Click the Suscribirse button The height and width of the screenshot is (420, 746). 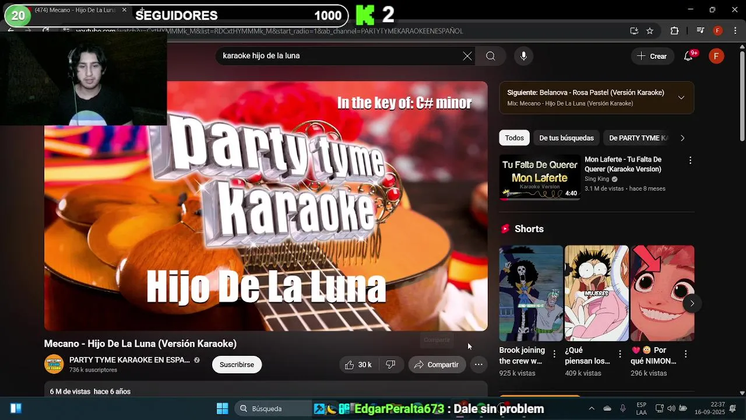[x=237, y=365]
